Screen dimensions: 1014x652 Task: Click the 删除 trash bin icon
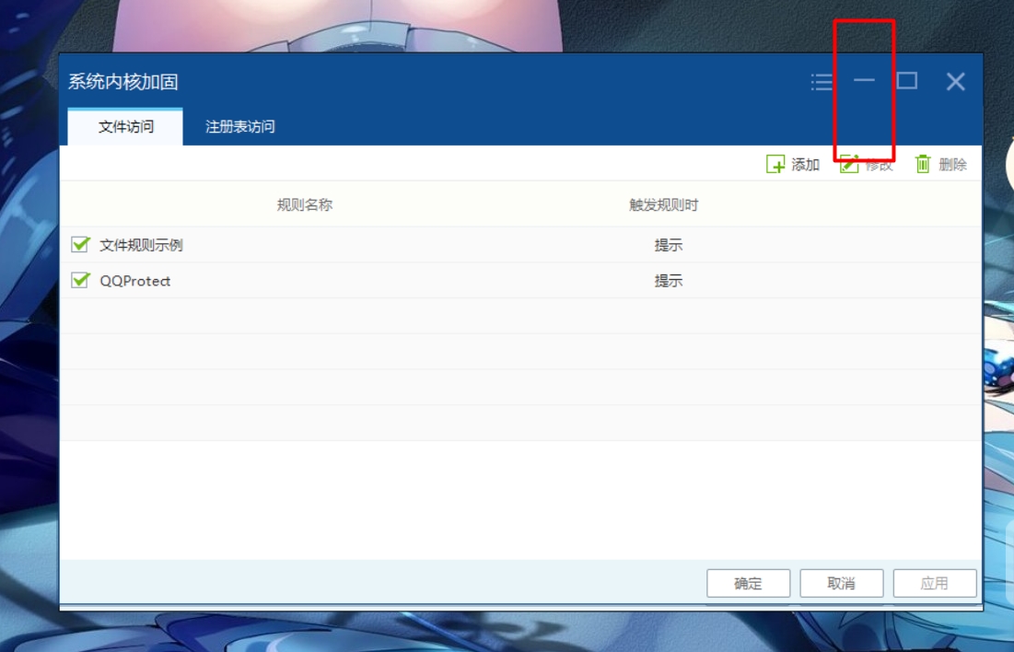(923, 164)
